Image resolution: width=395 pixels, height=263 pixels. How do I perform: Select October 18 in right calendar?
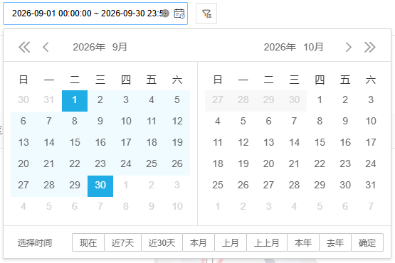[x=218, y=163]
